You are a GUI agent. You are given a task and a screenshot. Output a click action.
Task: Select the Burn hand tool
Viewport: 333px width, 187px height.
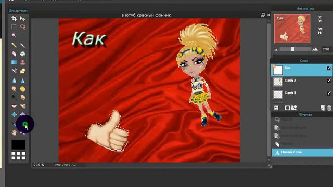pos(22,97)
